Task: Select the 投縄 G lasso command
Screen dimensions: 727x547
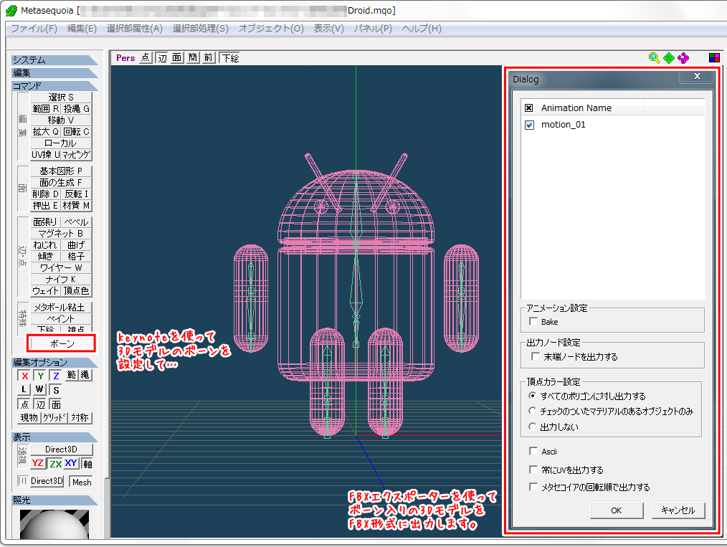Action: tap(77, 109)
